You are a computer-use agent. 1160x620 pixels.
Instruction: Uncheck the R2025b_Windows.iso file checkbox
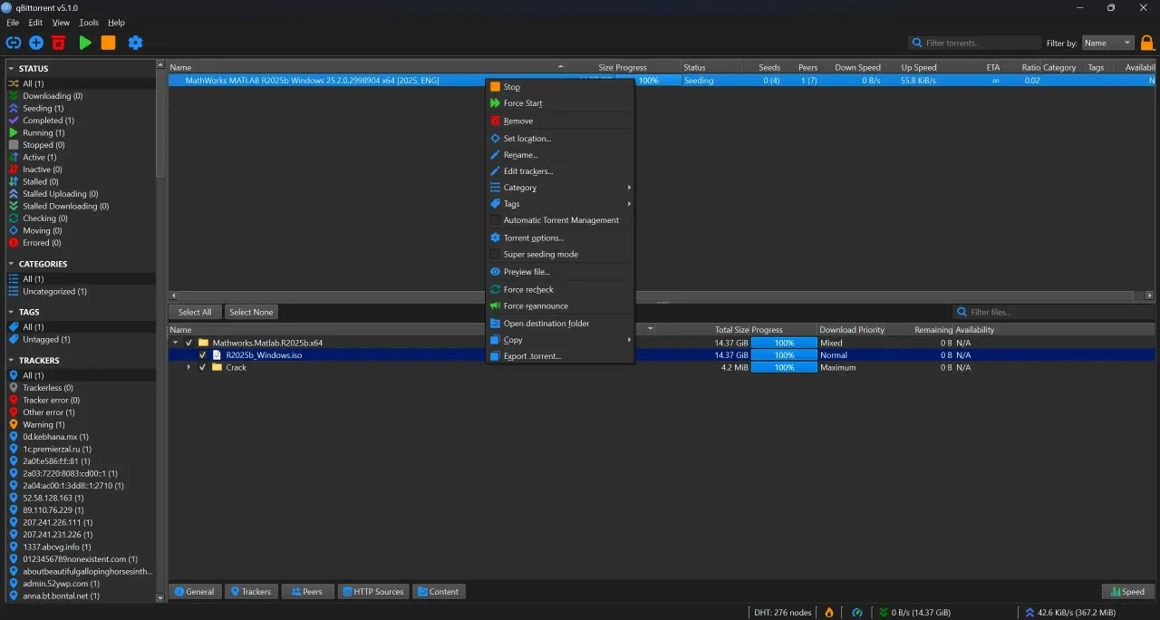[203, 355]
